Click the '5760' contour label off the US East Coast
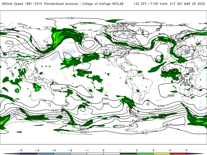Viewport: 207px width, 155px height. pyautogui.click(x=137, y=53)
